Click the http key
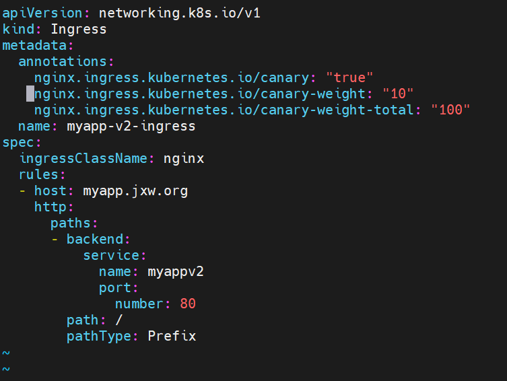The height and width of the screenshot is (381, 507). 50,207
